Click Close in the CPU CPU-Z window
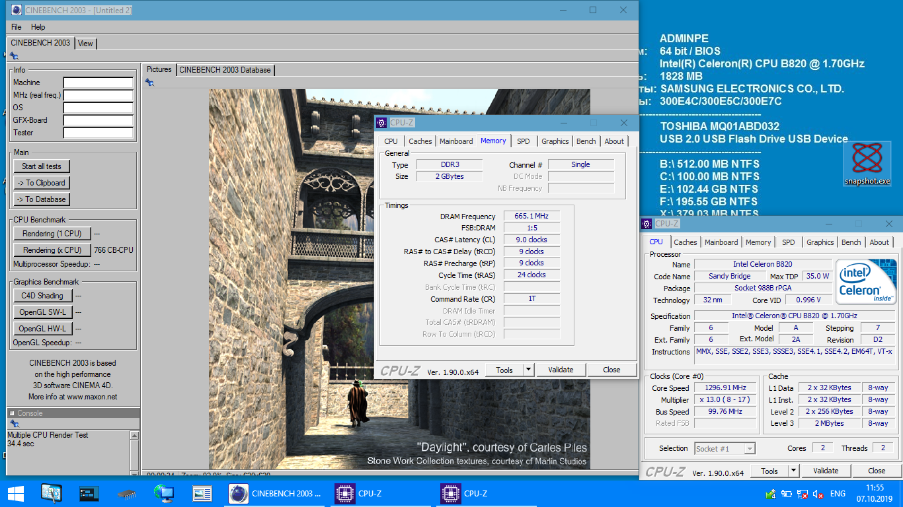 click(877, 471)
